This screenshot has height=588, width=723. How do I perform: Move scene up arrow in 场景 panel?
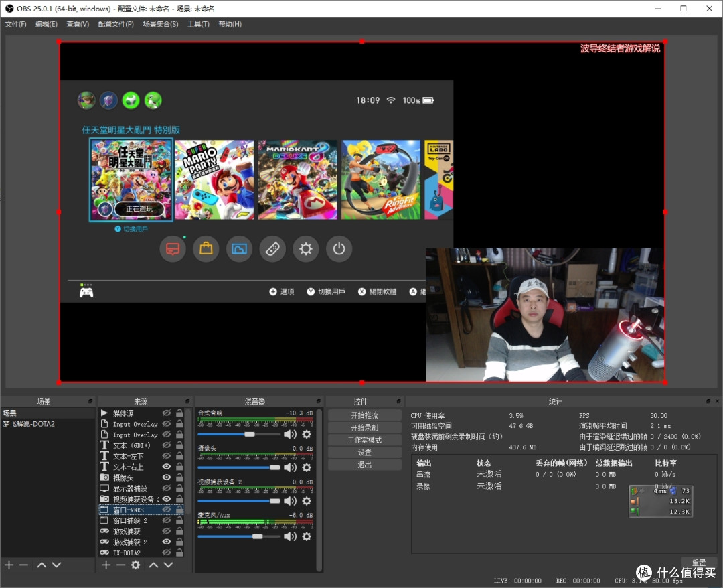tap(42, 565)
